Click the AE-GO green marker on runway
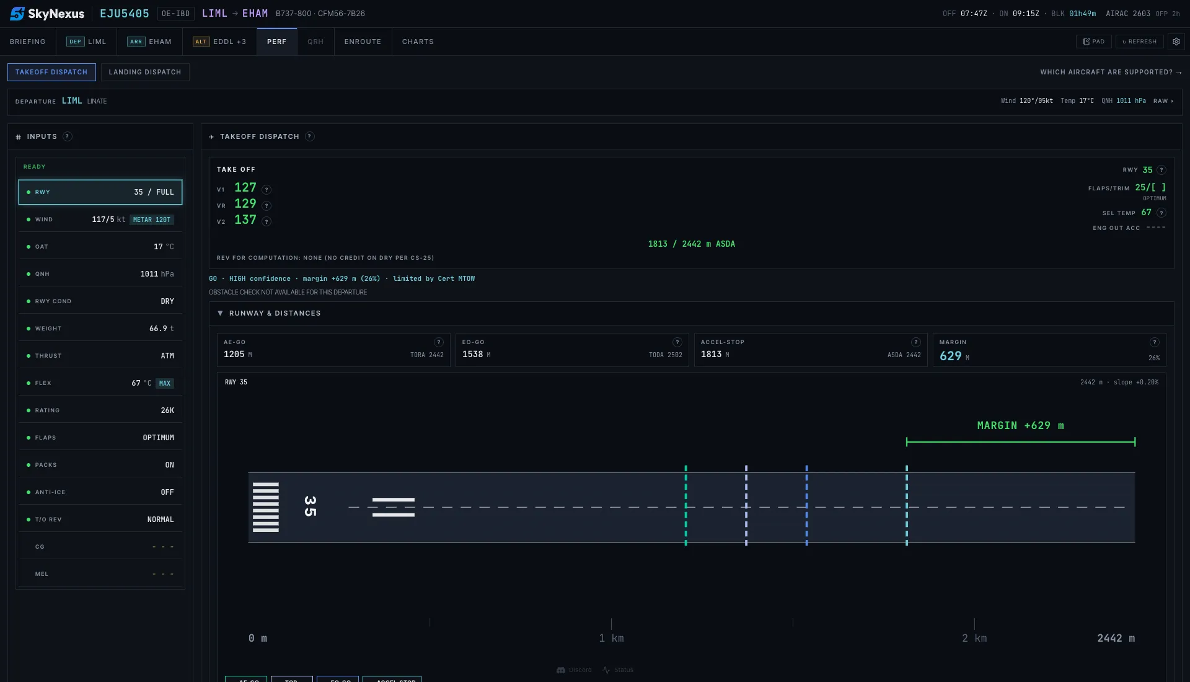Image resolution: width=1190 pixels, height=682 pixels. (x=685, y=506)
